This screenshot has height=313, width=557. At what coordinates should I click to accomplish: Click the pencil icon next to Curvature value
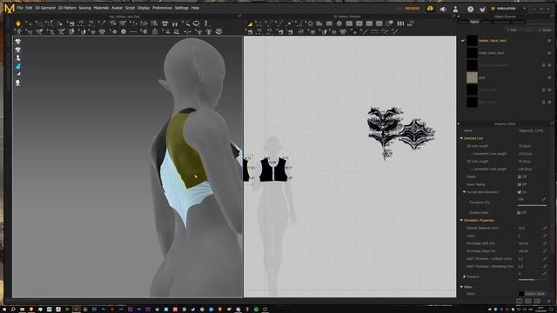pos(544,199)
